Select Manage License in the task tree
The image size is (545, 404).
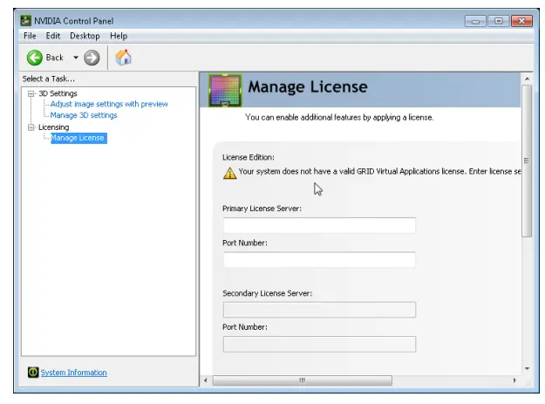78,138
